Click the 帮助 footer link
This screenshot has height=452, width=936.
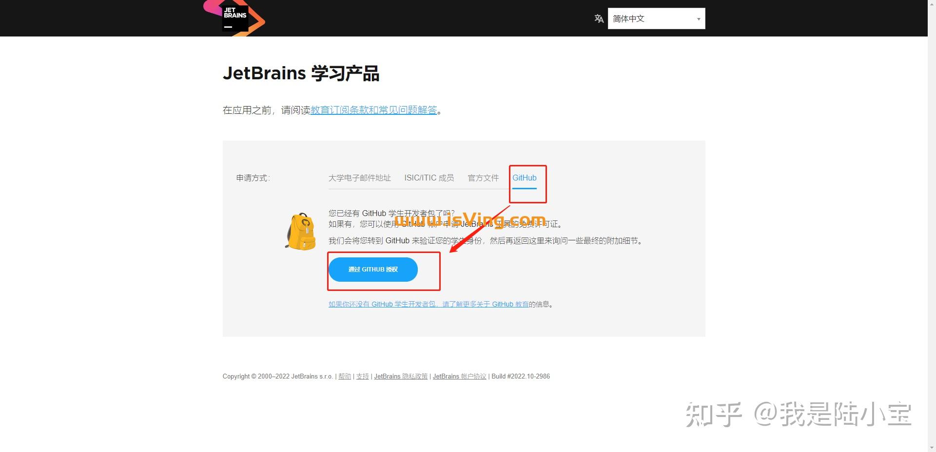[x=344, y=376]
